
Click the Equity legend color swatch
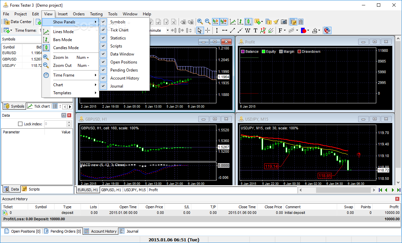pos(264,51)
